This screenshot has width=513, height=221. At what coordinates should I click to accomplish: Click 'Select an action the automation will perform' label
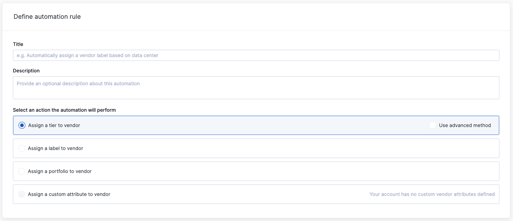click(64, 110)
